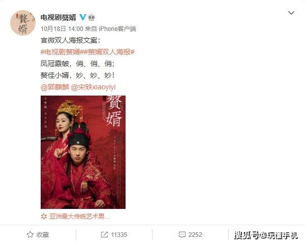Click the flower super-topic icon
Image resolution: width=305 pixels, height=244 pixels.
click(x=44, y=217)
